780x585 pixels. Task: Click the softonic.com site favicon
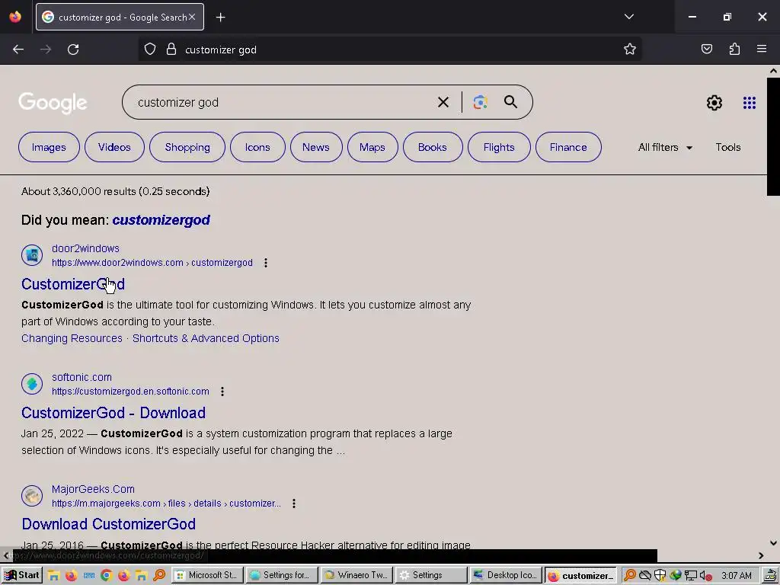[x=32, y=384]
